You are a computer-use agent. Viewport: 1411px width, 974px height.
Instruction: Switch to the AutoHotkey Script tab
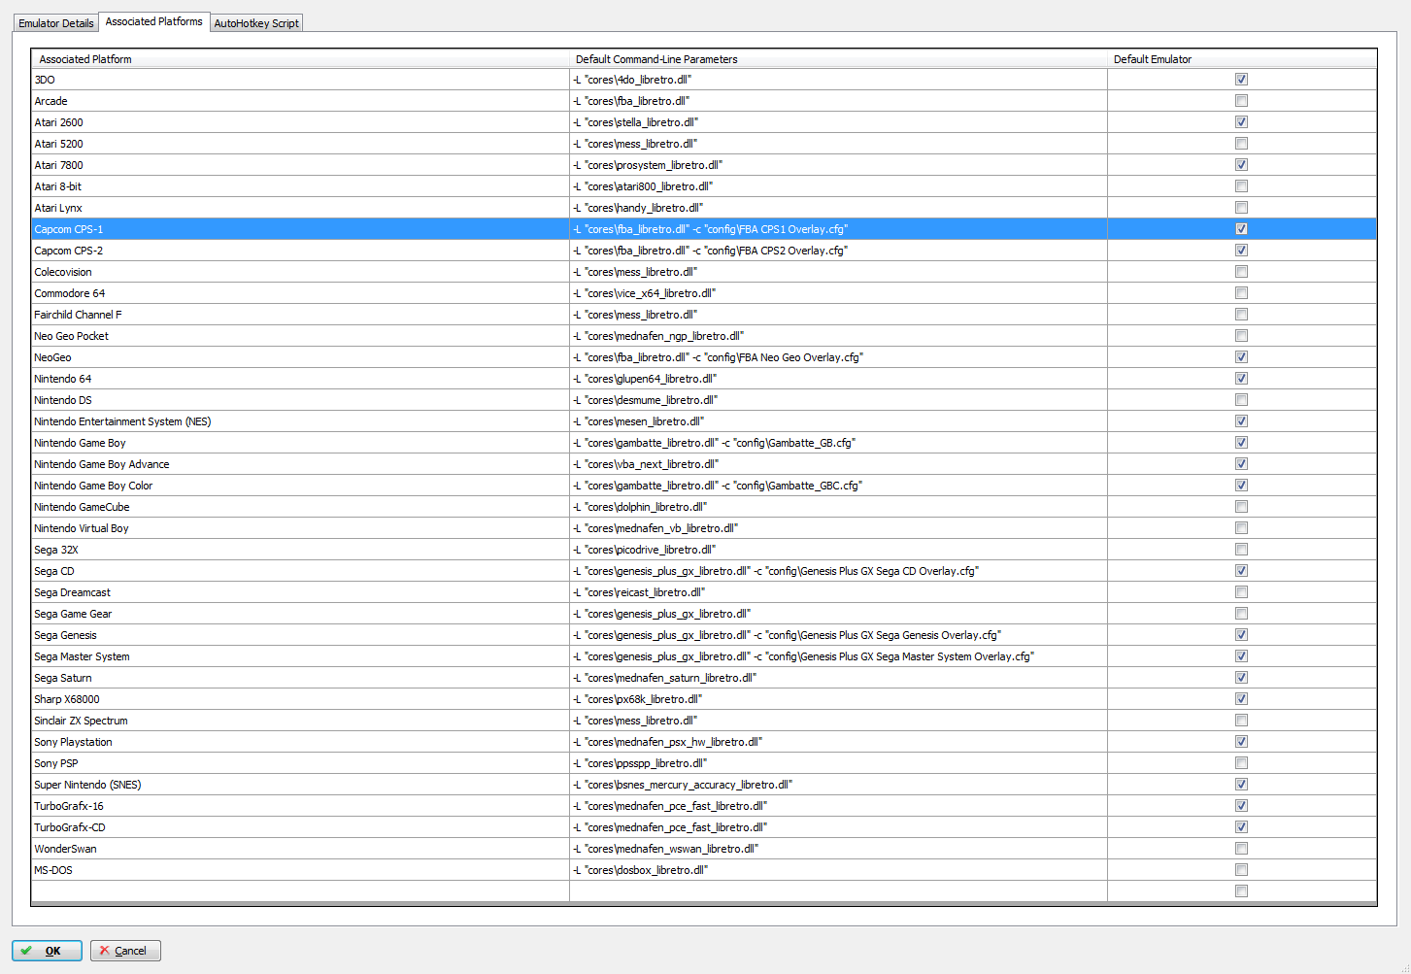tap(256, 22)
